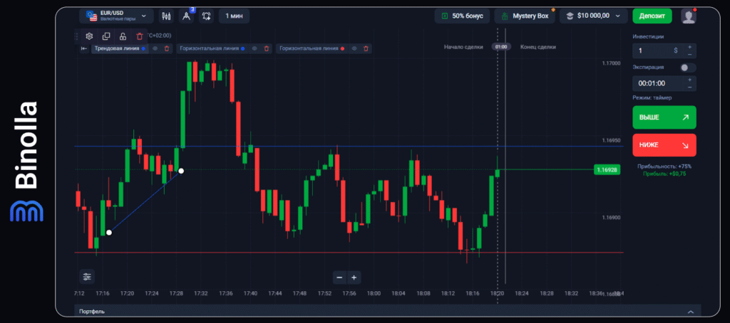The height and width of the screenshot is (323, 730).
Task: Click the settings gear in drawing toolbar
Action: (89, 36)
